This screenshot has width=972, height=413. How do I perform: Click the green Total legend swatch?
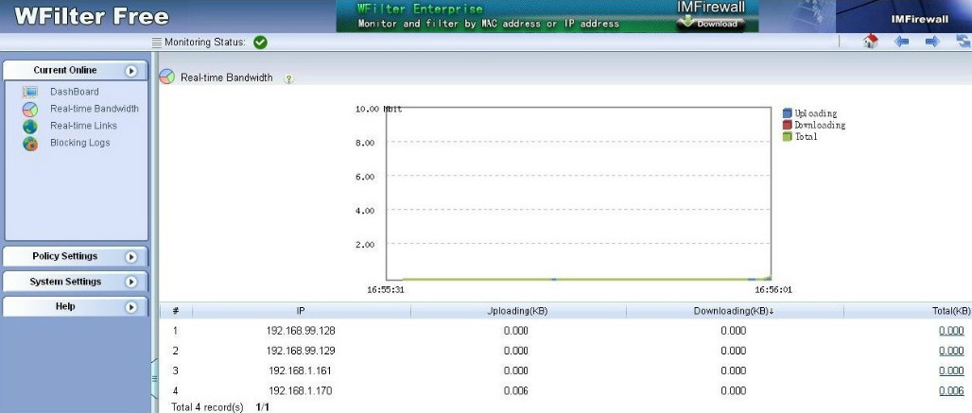(x=788, y=136)
